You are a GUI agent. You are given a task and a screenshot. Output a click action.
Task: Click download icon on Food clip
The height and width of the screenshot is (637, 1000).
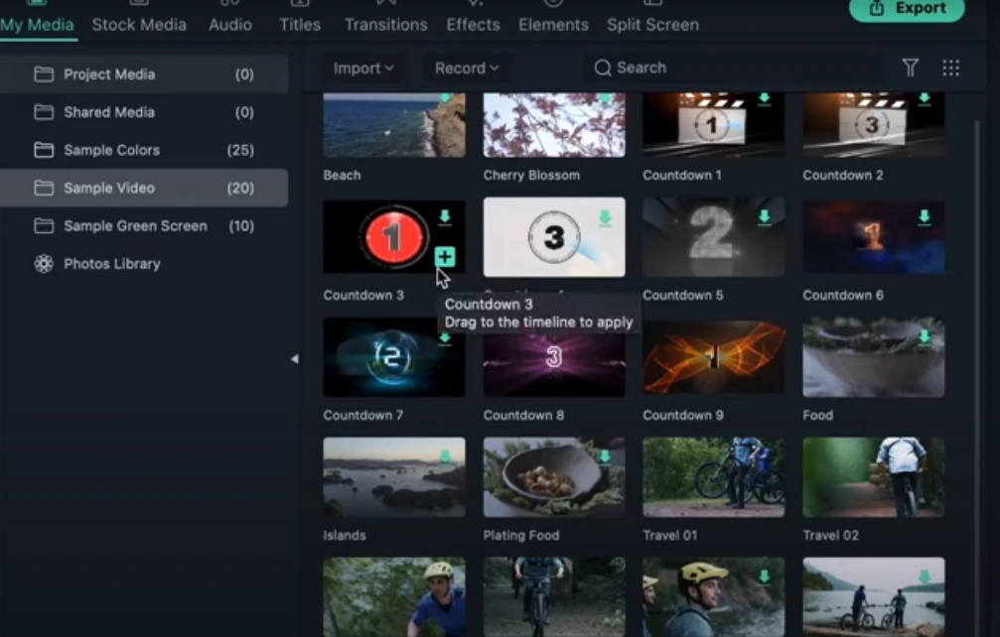point(925,337)
